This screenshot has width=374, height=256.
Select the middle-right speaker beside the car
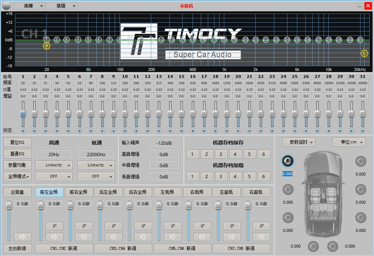pyautogui.click(x=360, y=189)
